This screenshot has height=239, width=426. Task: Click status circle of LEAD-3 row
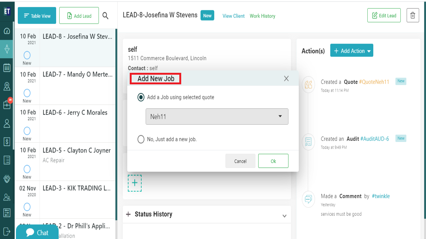(27, 207)
